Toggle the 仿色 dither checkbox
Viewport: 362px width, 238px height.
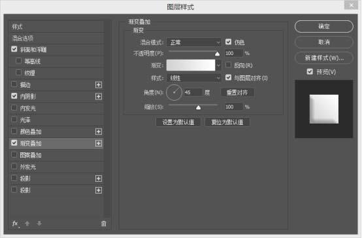pyautogui.click(x=228, y=42)
